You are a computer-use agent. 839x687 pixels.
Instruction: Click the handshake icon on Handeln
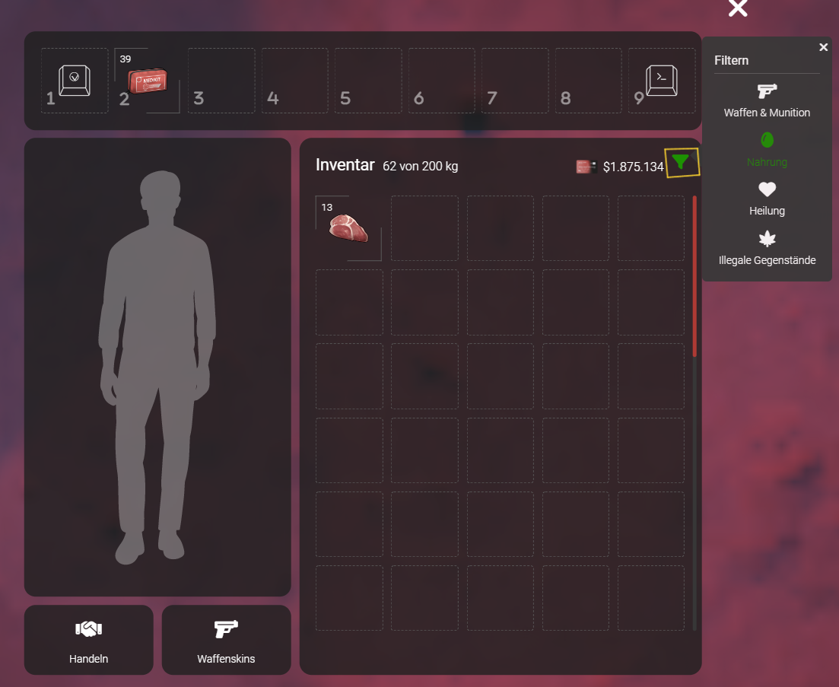89,629
